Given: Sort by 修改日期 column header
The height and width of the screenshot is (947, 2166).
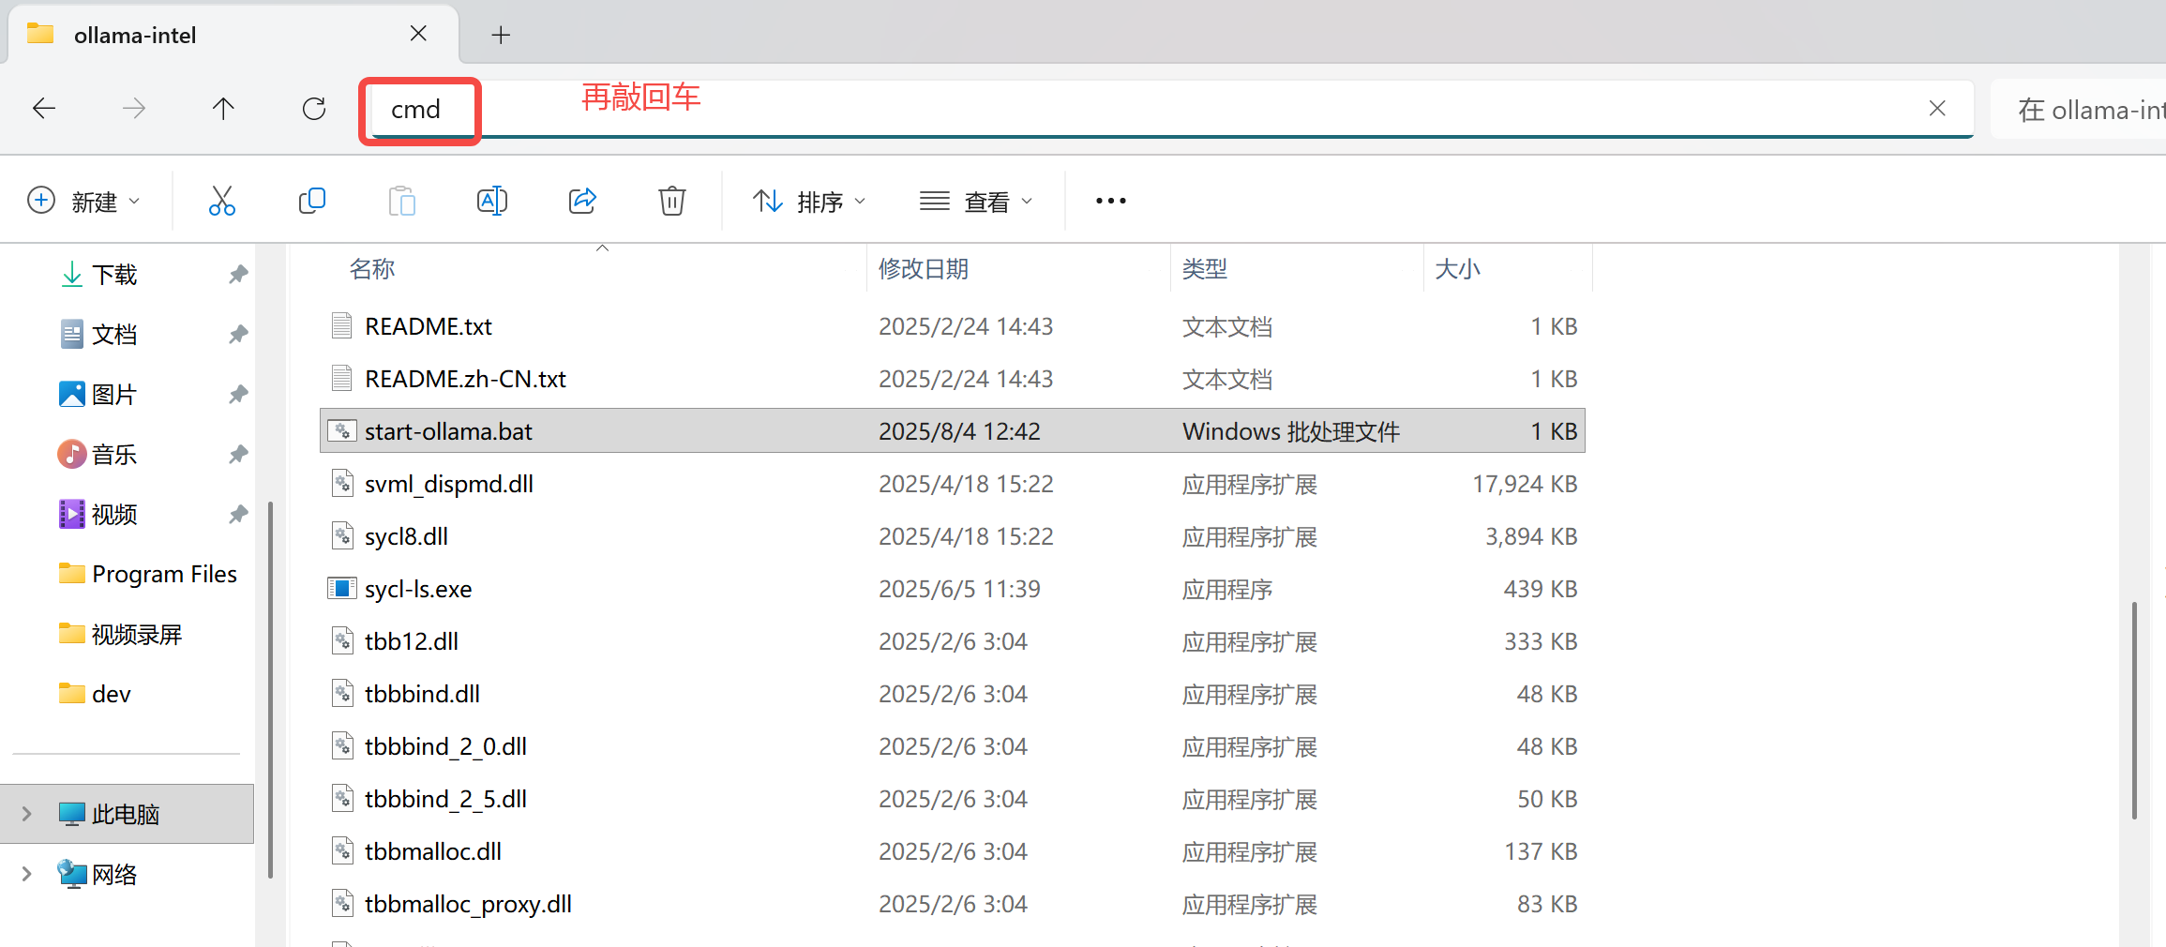Looking at the screenshot, I should click(924, 269).
